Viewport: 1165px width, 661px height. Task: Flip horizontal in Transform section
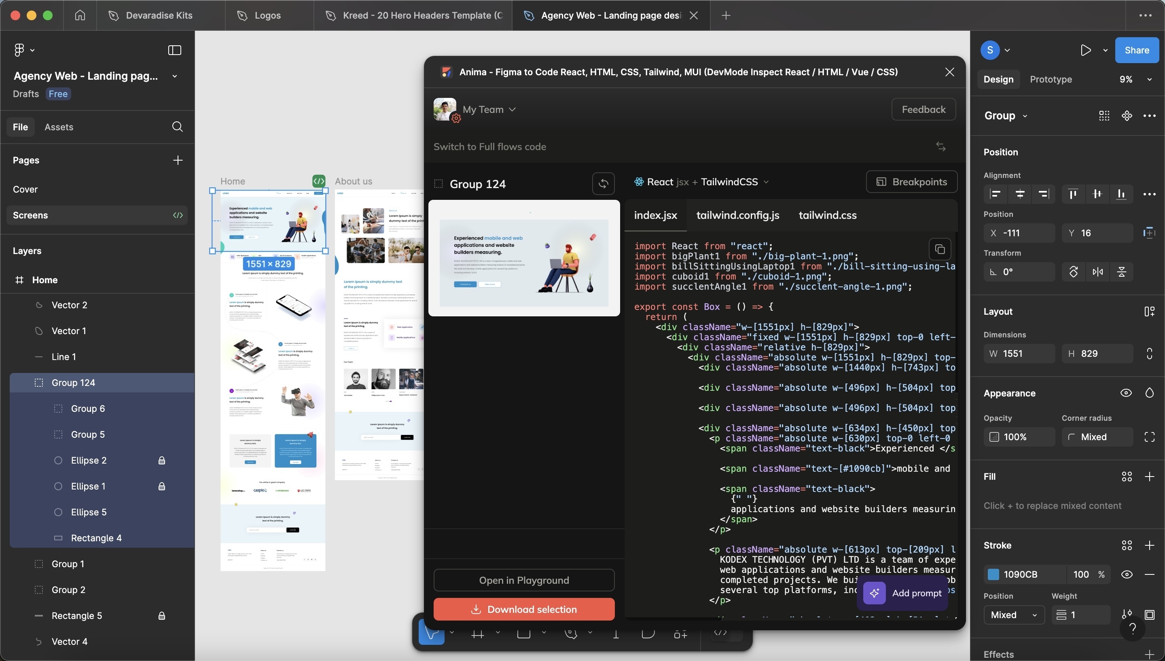pyautogui.click(x=1097, y=272)
